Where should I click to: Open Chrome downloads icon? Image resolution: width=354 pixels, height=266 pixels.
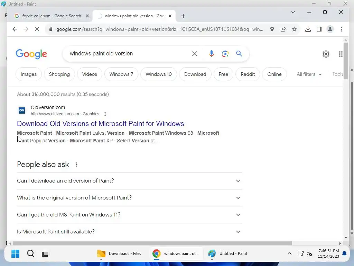[308, 29]
